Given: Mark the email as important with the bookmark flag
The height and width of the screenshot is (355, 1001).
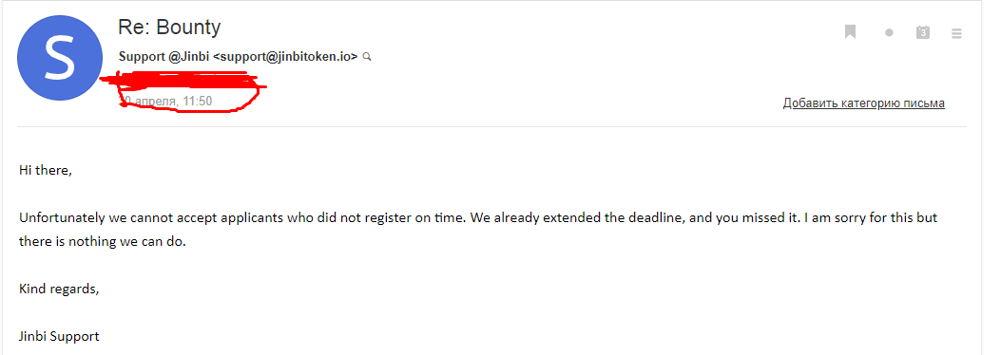Looking at the screenshot, I should coord(850,32).
